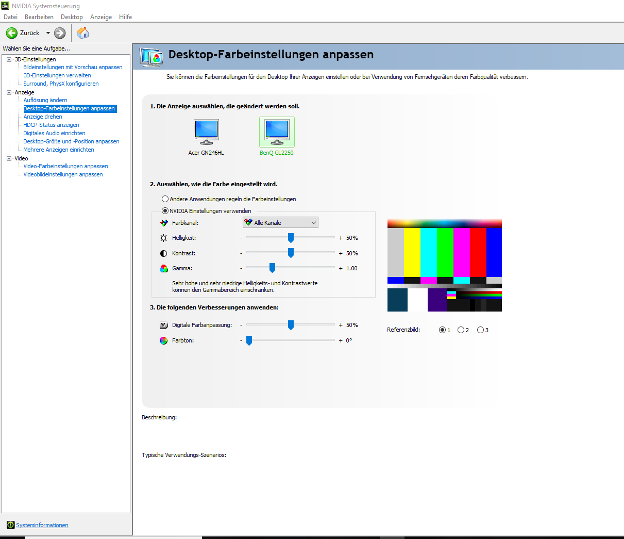624x539 pixels.
Task: Open the Farbkanal 'Alle Kanäle' dropdown
Action: (280, 223)
